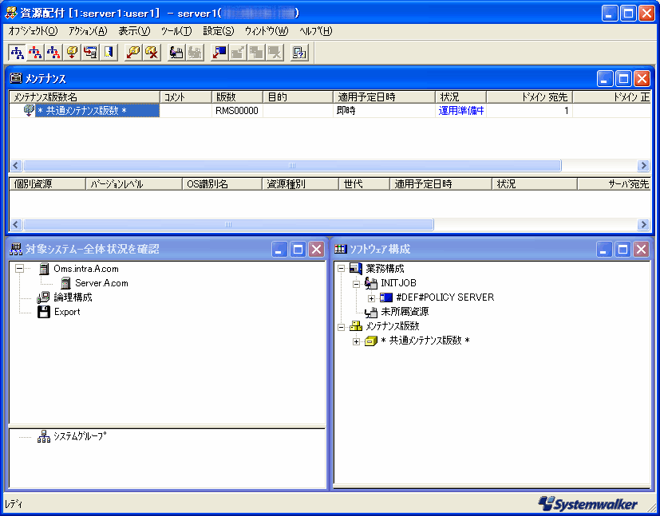660x516 pixels.
Task: Click the person at computer toolbar icon
Action: point(176,53)
